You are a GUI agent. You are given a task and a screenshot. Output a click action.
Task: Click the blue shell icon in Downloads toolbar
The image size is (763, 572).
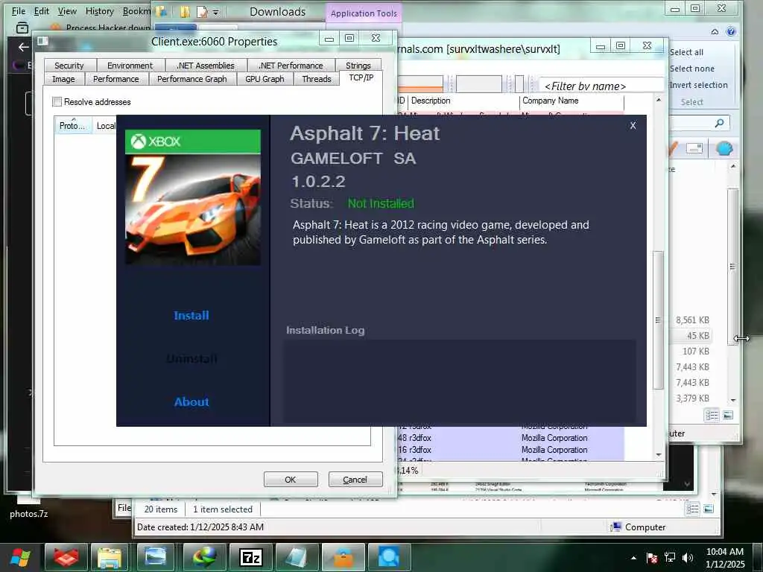coord(724,148)
